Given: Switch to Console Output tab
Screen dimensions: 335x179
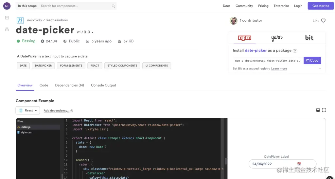Looking at the screenshot, I should pyautogui.click(x=103, y=85).
